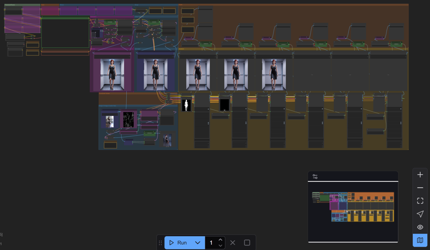Click the Run toolbar drag handle dots
The image size is (430, 250).
click(x=160, y=242)
